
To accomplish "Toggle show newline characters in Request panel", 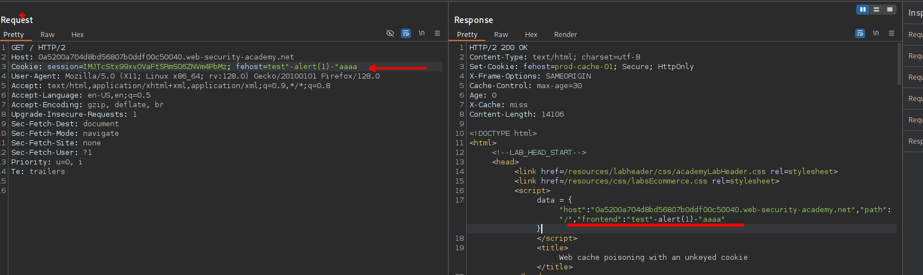I will coord(422,34).
